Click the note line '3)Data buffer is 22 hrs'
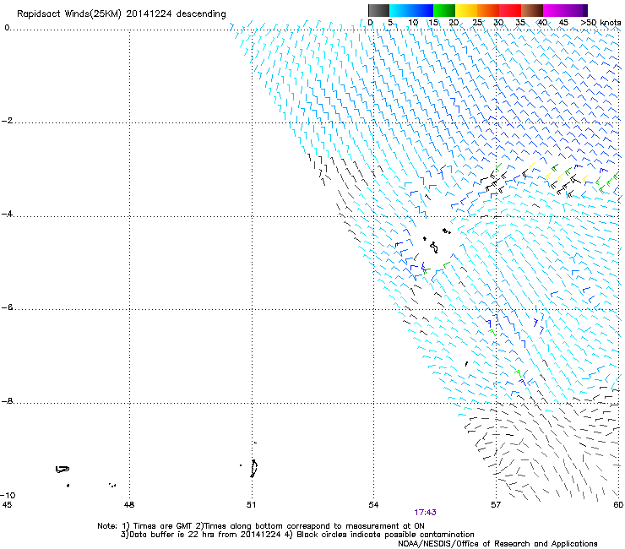Image resolution: width=625 pixels, height=549 pixels. point(297,535)
